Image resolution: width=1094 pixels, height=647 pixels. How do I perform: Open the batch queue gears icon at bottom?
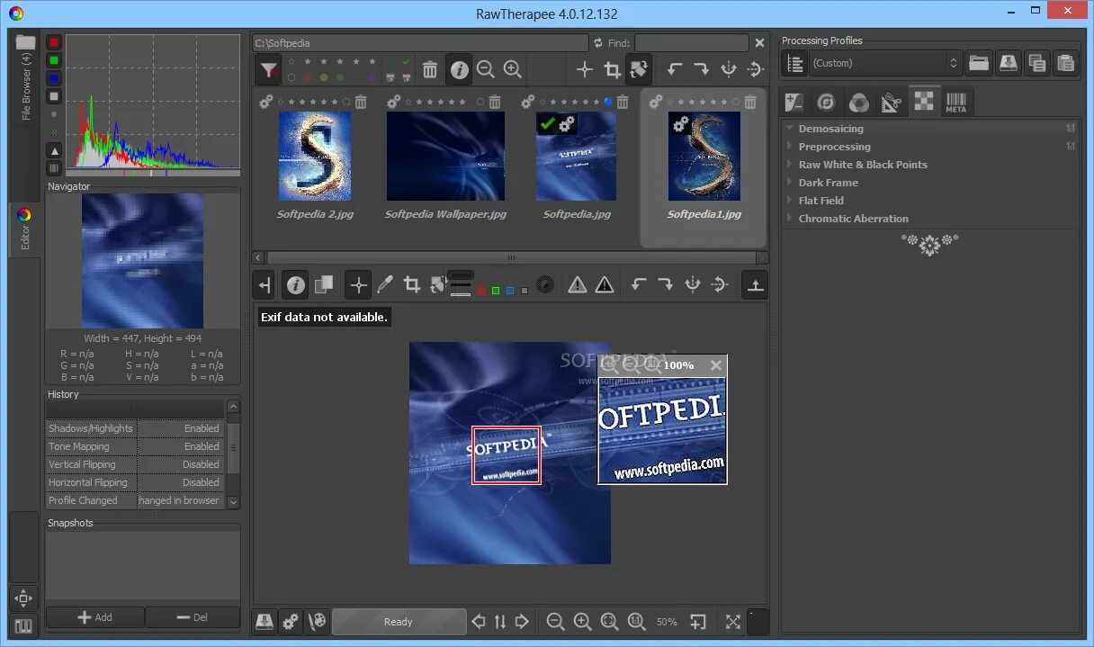(x=291, y=621)
